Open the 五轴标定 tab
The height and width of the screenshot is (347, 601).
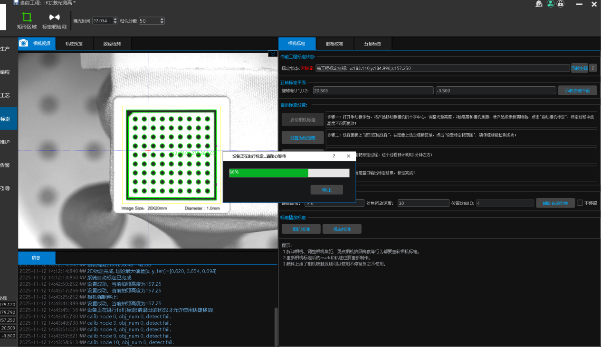372,44
